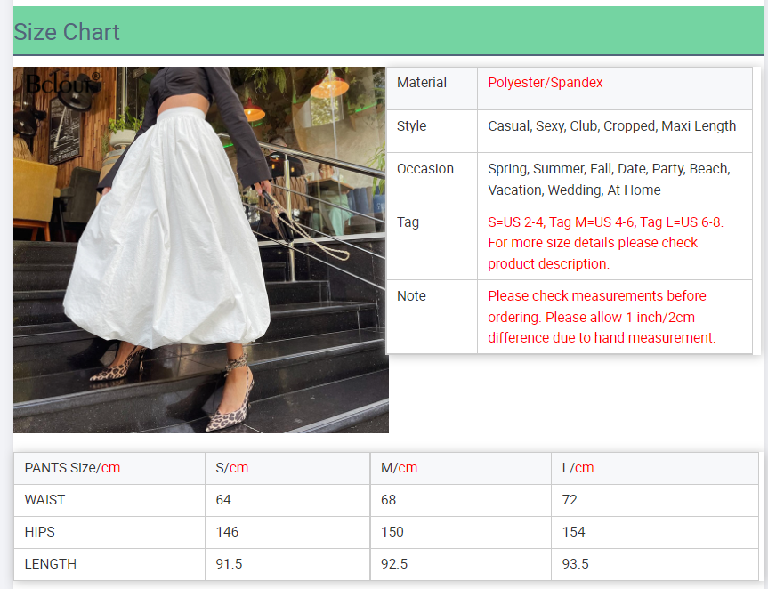768x589 pixels.
Task: Click the size S waist value 64
Action: [223, 500]
